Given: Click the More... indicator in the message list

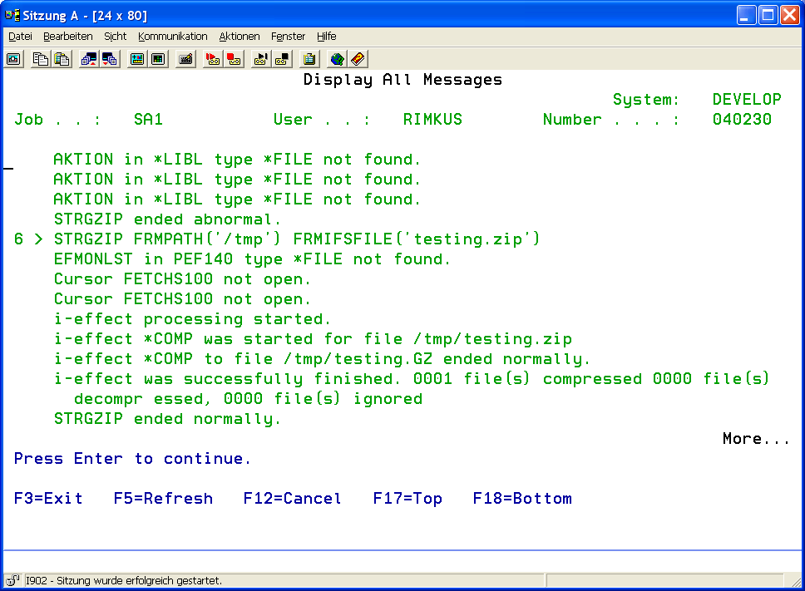Looking at the screenshot, I should tap(755, 439).
